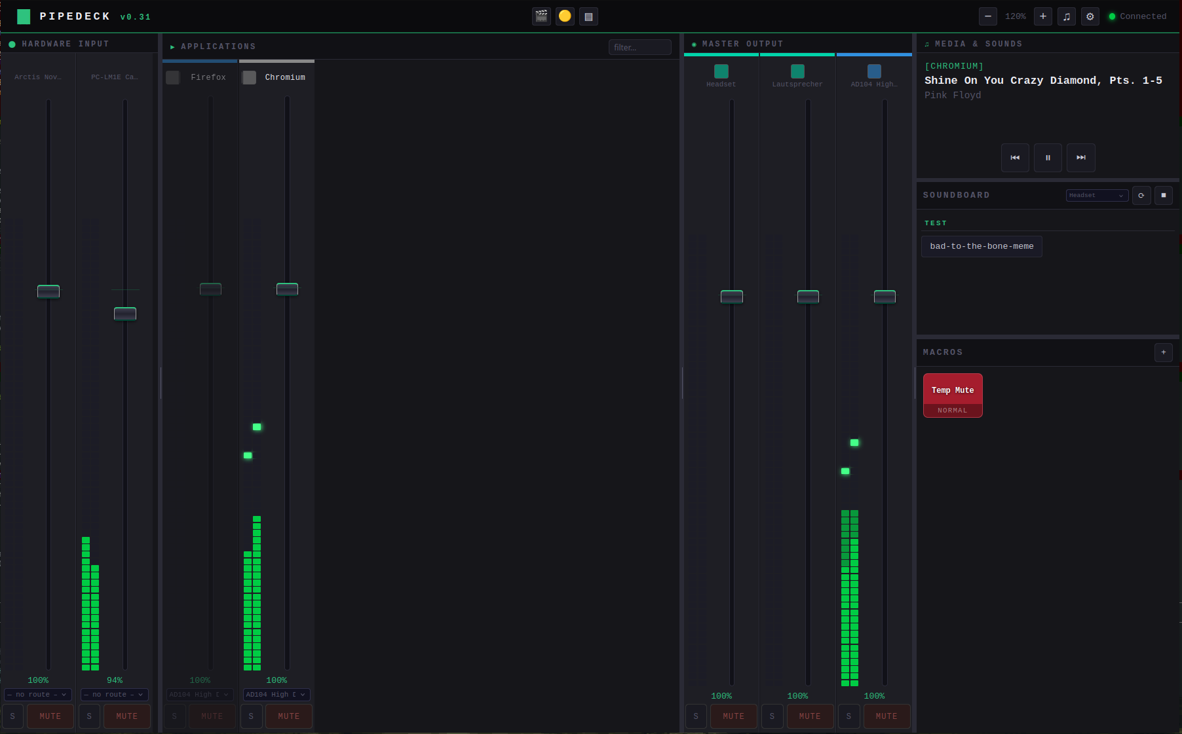Image resolution: width=1182 pixels, height=734 pixels.
Task: Click the Lautsprecher output fader handle
Action: (x=808, y=297)
